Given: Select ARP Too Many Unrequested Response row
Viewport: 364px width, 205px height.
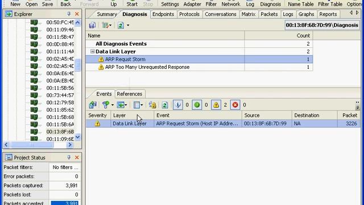Looking at the screenshot, I should click(x=199, y=67).
